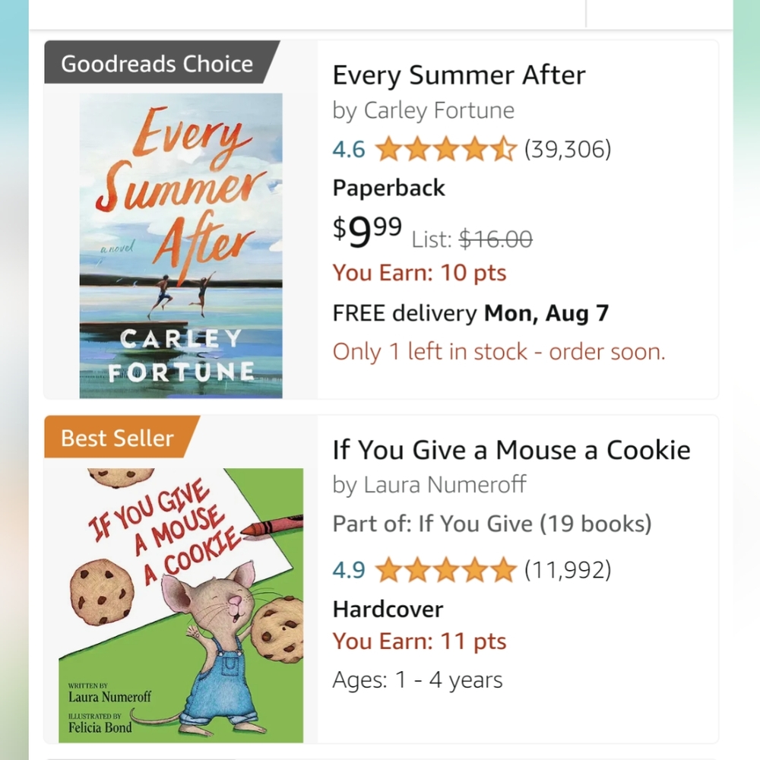Viewport: 760px width, 760px height.
Task: Click the half-filled fifth star
Action: [x=505, y=150]
